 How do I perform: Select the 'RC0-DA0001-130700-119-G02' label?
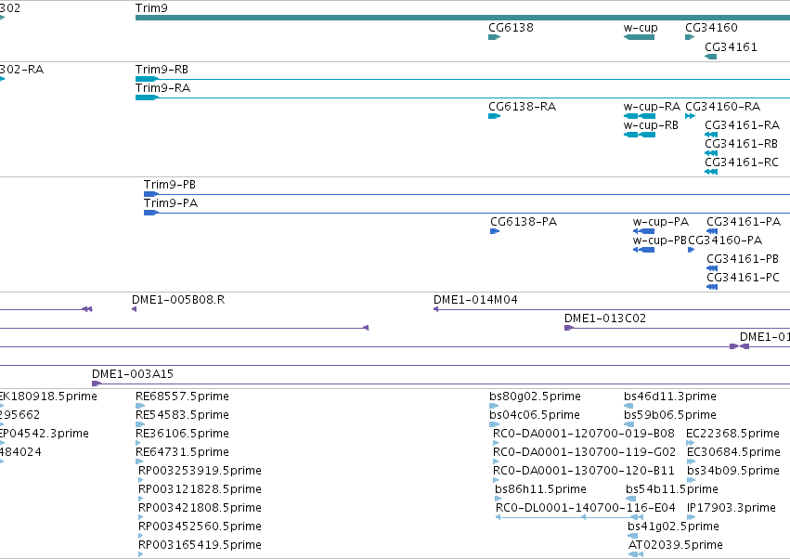point(584,452)
